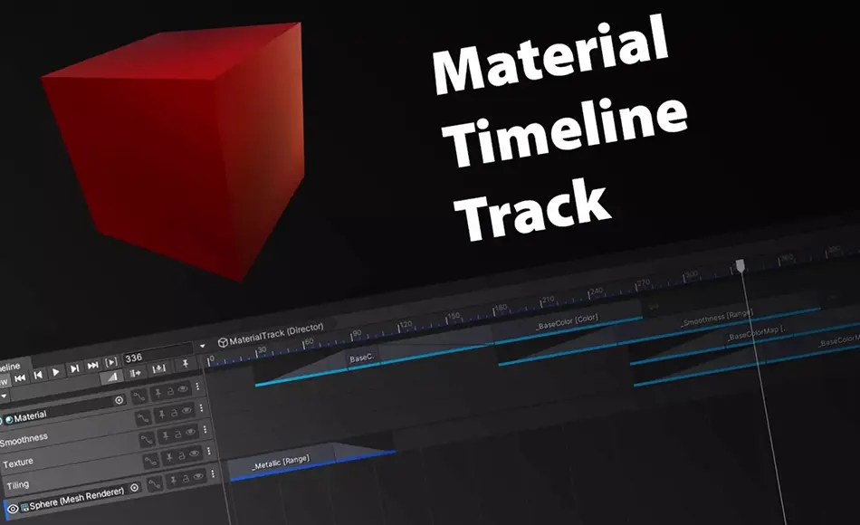
Task: Click the pin icon on the Sphere track
Action: pos(173,481)
